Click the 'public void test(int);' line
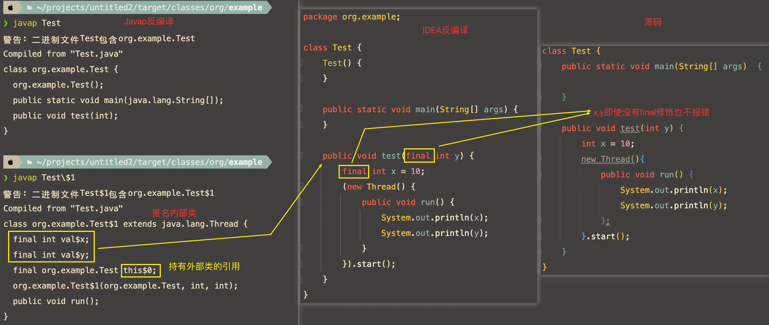769x325 pixels. click(65, 116)
